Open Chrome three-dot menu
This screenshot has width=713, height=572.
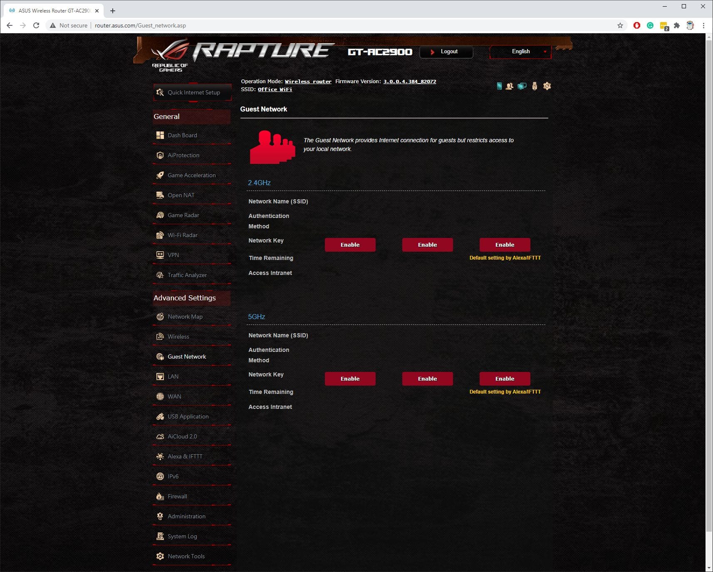(x=703, y=25)
